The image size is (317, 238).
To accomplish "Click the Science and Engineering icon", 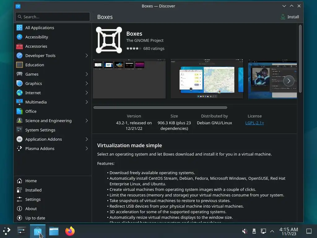I will tap(20, 121).
